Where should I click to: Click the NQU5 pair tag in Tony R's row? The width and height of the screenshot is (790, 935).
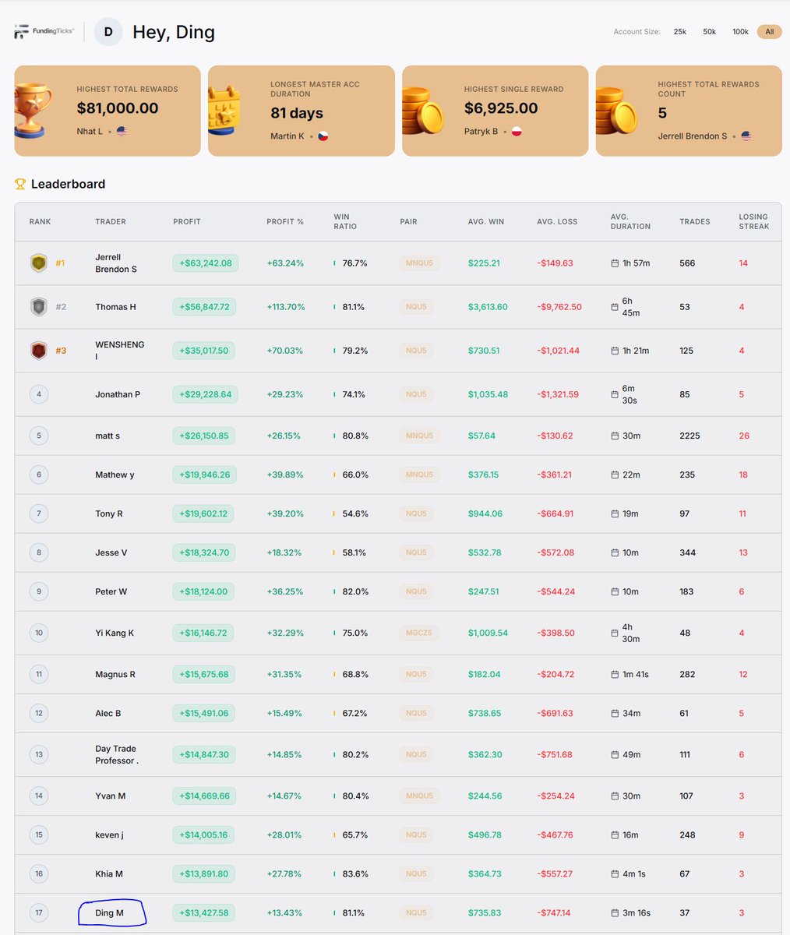click(x=417, y=513)
